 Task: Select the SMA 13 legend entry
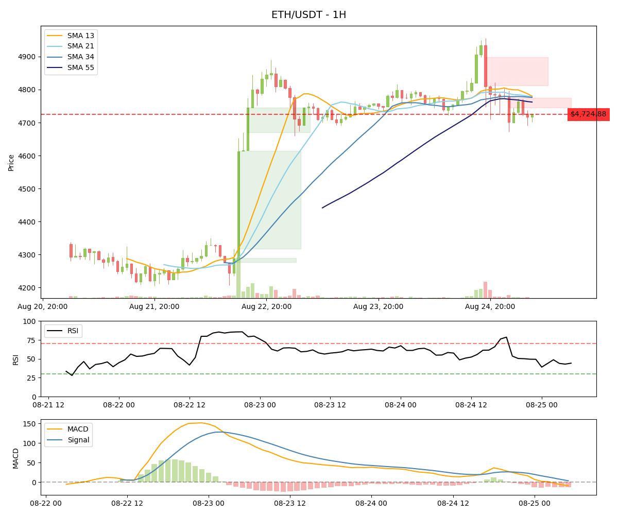[x=70, y=36]
